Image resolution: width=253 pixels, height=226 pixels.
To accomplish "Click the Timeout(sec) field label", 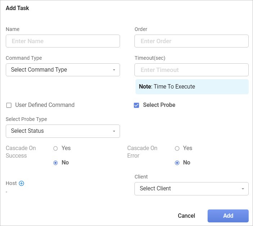I will [x=150, y=58].
